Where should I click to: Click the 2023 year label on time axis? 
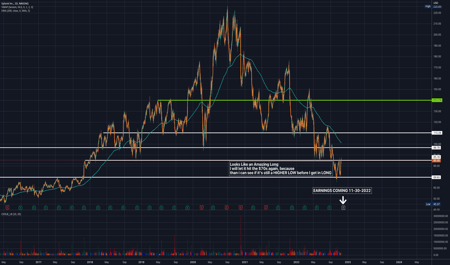pyautogui.click(x=348, y=262)
